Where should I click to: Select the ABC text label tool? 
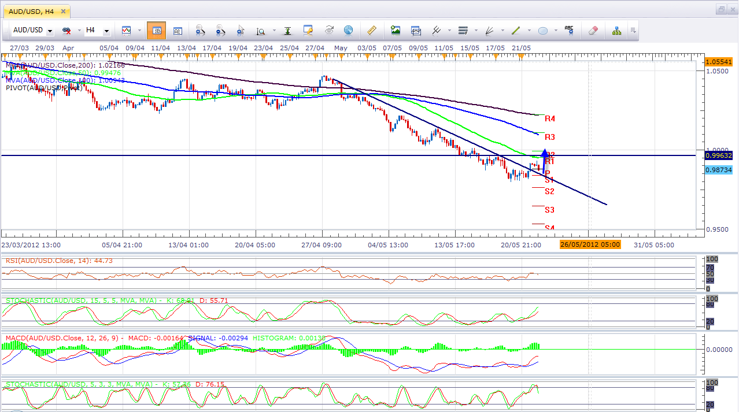coord(569,30)
